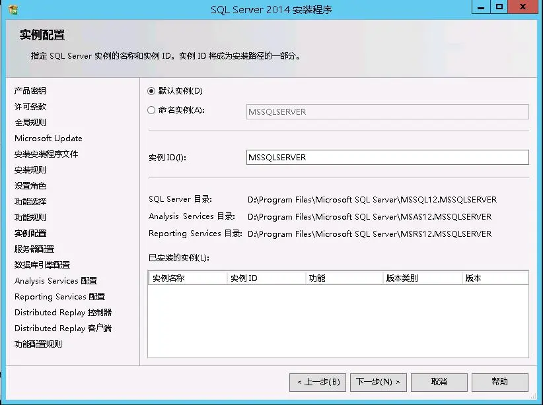The height and width of the screenshot is (405, 543).
Task: Select the 全局规则 step in sidebar
Action: [x=30, y=123]
